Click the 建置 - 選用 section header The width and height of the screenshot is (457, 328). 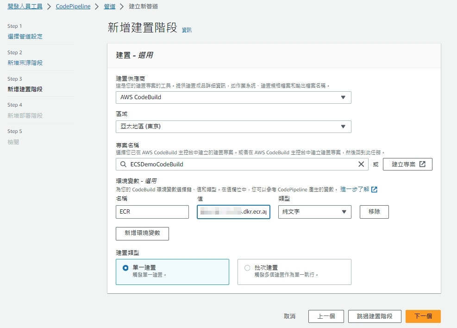134,55
